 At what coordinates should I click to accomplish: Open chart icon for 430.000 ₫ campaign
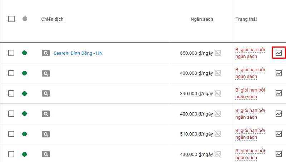click(x=278, y=154)
